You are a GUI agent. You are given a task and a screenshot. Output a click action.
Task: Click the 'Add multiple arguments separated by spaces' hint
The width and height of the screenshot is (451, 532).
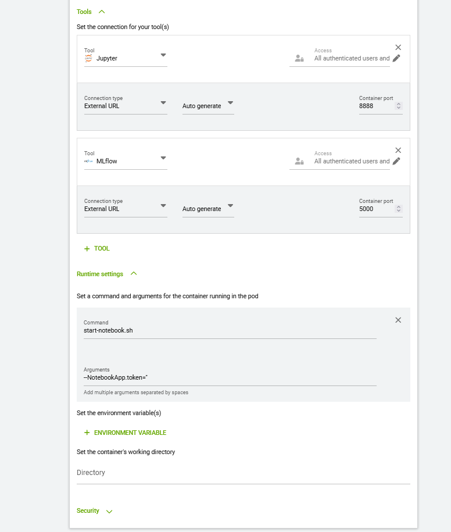click(x=136, y=392)
